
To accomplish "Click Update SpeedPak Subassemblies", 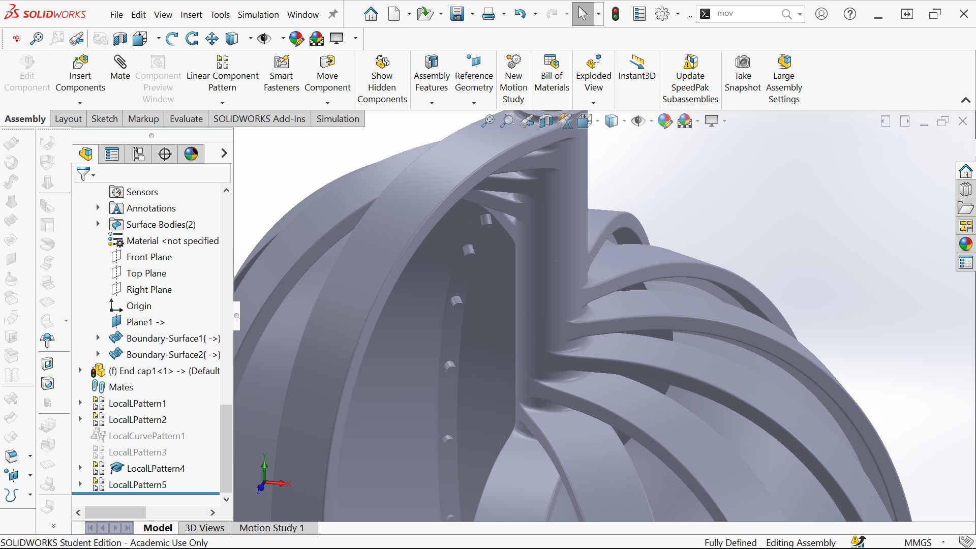I will point(690,79).
